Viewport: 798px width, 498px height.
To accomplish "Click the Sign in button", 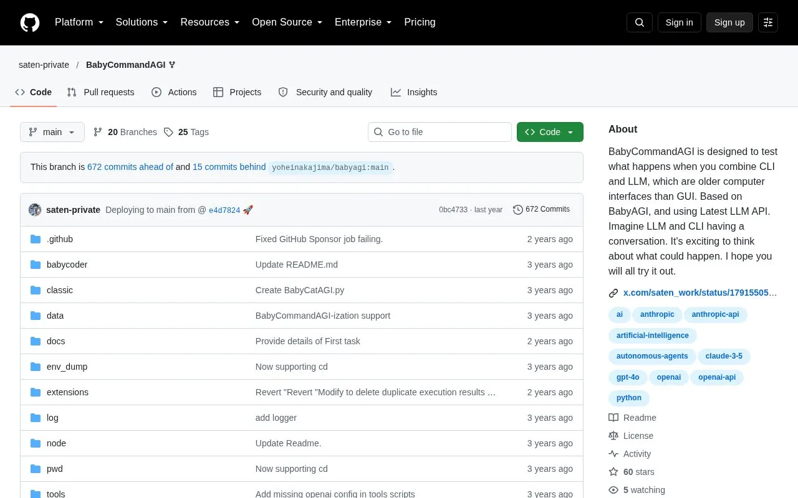I will [679, 22].
